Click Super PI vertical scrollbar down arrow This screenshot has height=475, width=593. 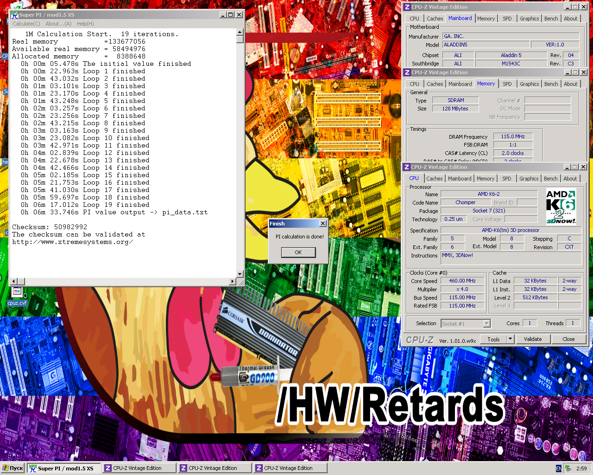(x=240, y=274)
